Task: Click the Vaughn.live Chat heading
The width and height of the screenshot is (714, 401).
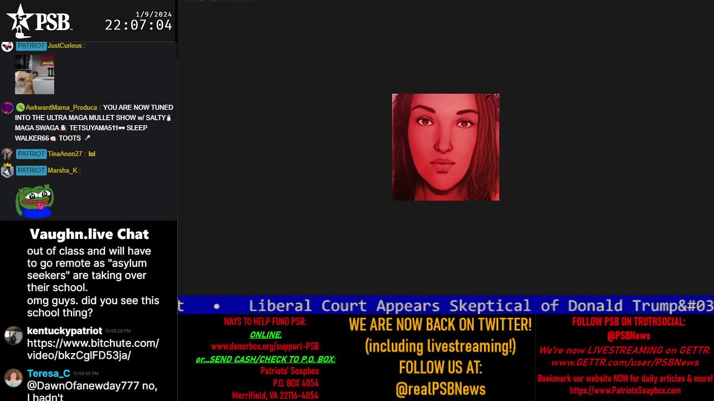Action: [x=89, y=234]
